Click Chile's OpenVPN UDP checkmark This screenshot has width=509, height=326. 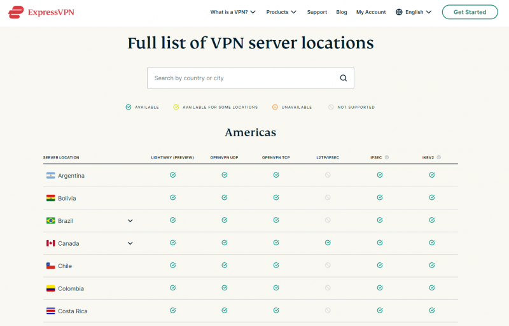tap(225, 266)
